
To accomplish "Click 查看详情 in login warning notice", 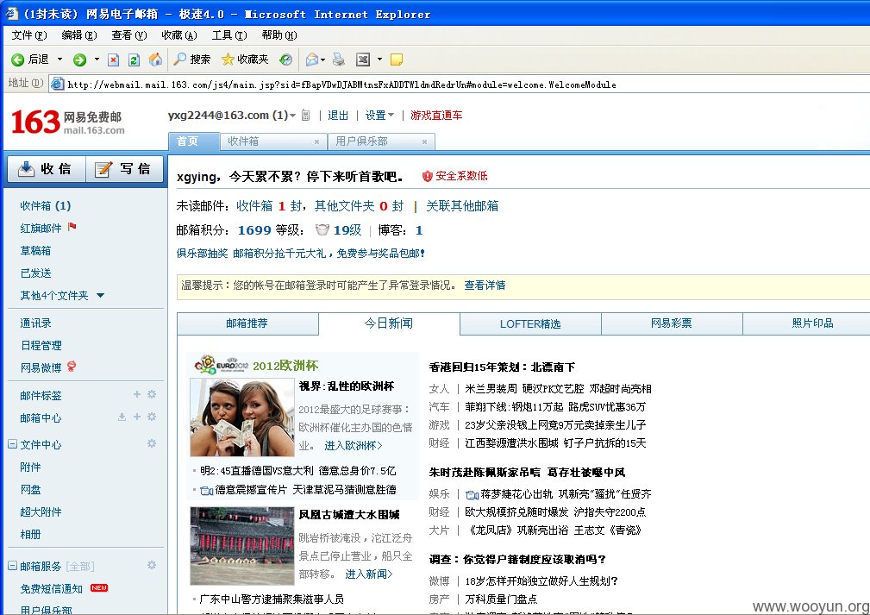I will [485, 286].
